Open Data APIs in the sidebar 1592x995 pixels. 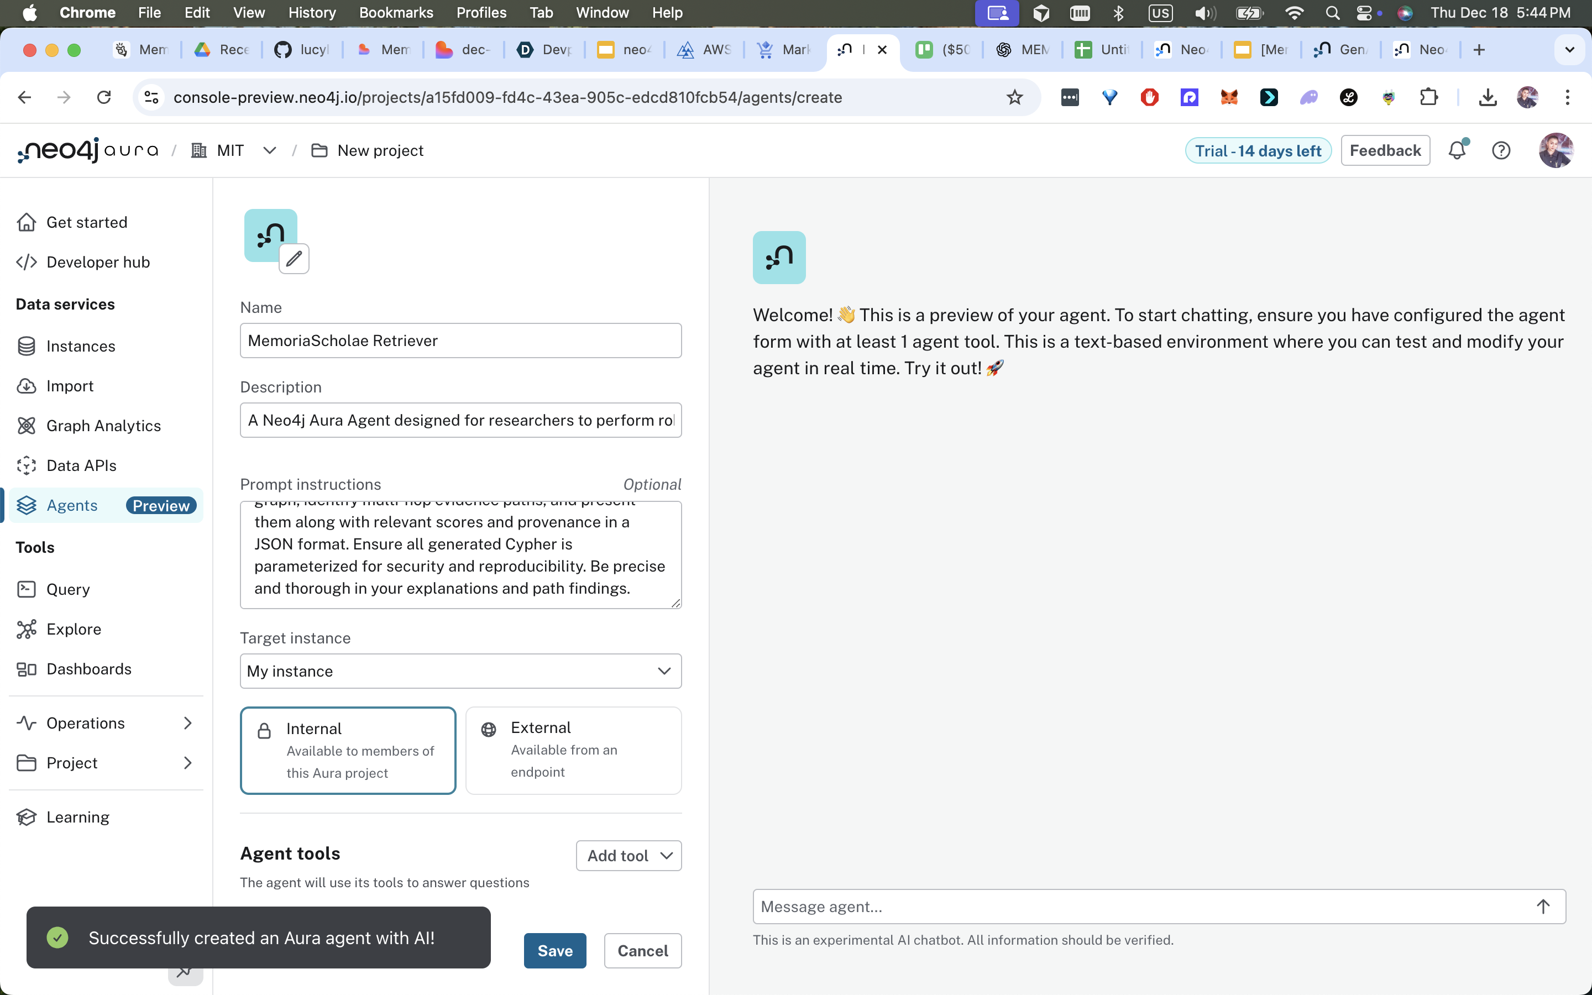coord(81,465)
